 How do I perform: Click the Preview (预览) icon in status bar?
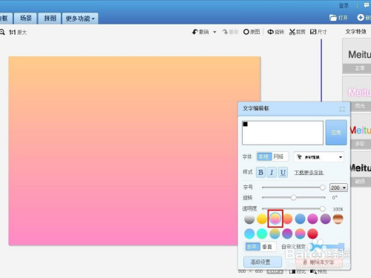(318, 272)
